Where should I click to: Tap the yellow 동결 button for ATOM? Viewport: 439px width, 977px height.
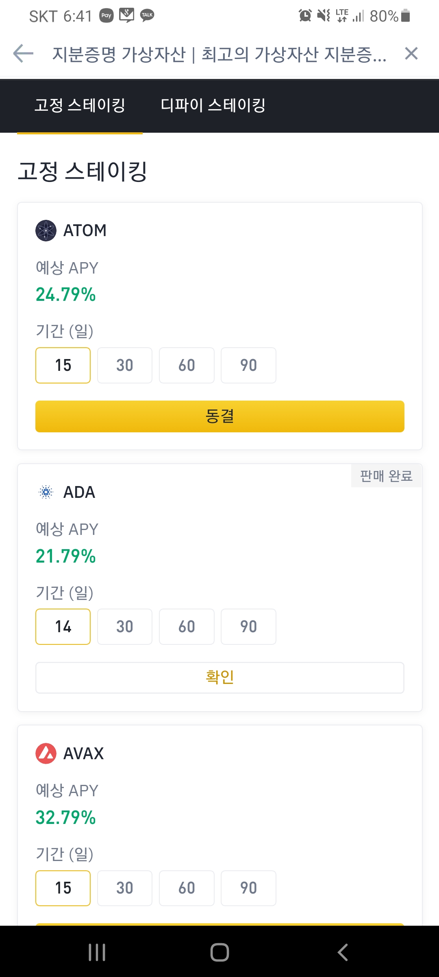tap(220, 416)
